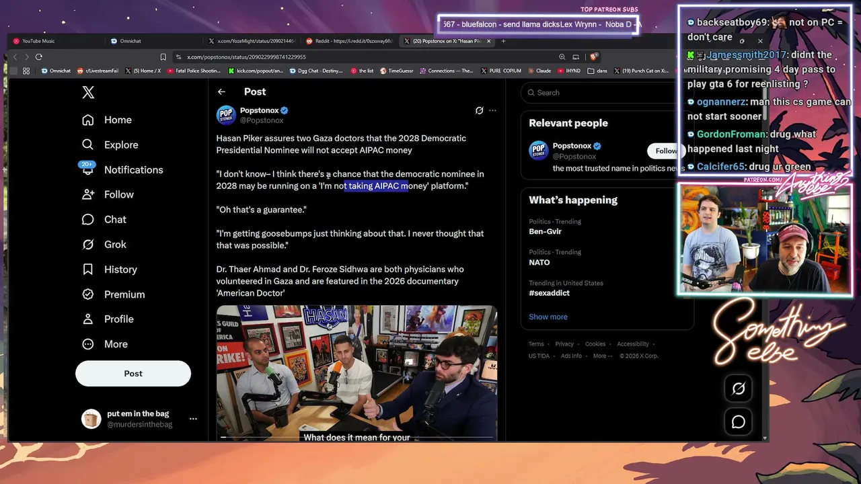Switch to the Reddit browser tab

tap(348, 41)
